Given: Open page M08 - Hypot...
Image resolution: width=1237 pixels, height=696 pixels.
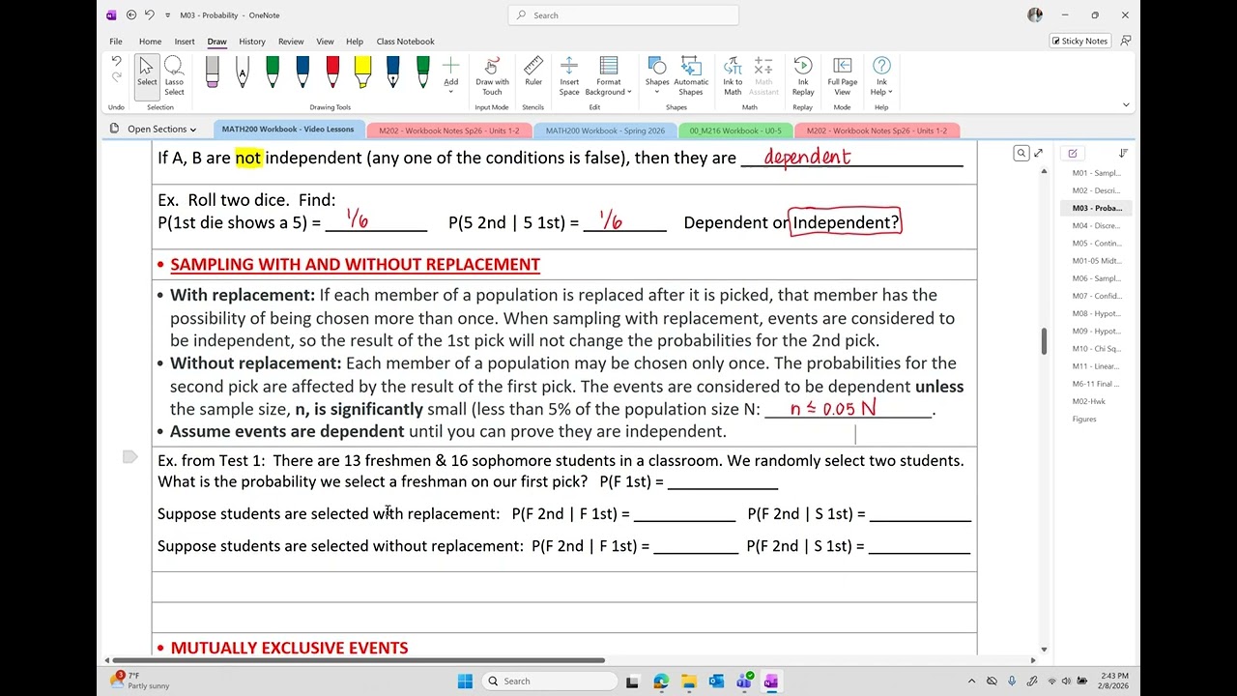Looking at the screenshot, I should [1096, 313].
